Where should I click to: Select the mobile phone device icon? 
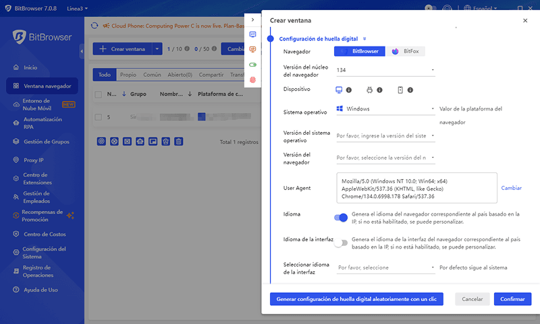click(400, 90)
